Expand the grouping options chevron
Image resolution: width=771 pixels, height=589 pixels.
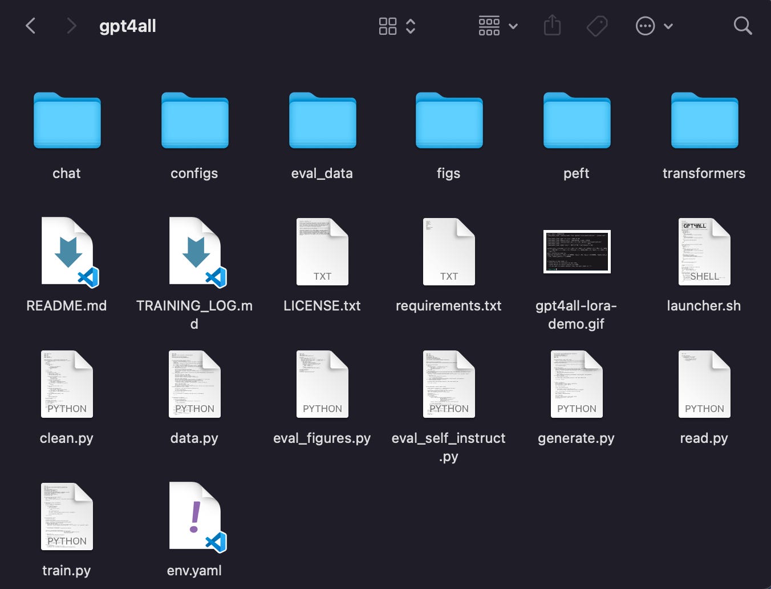(x=513, y=26)
